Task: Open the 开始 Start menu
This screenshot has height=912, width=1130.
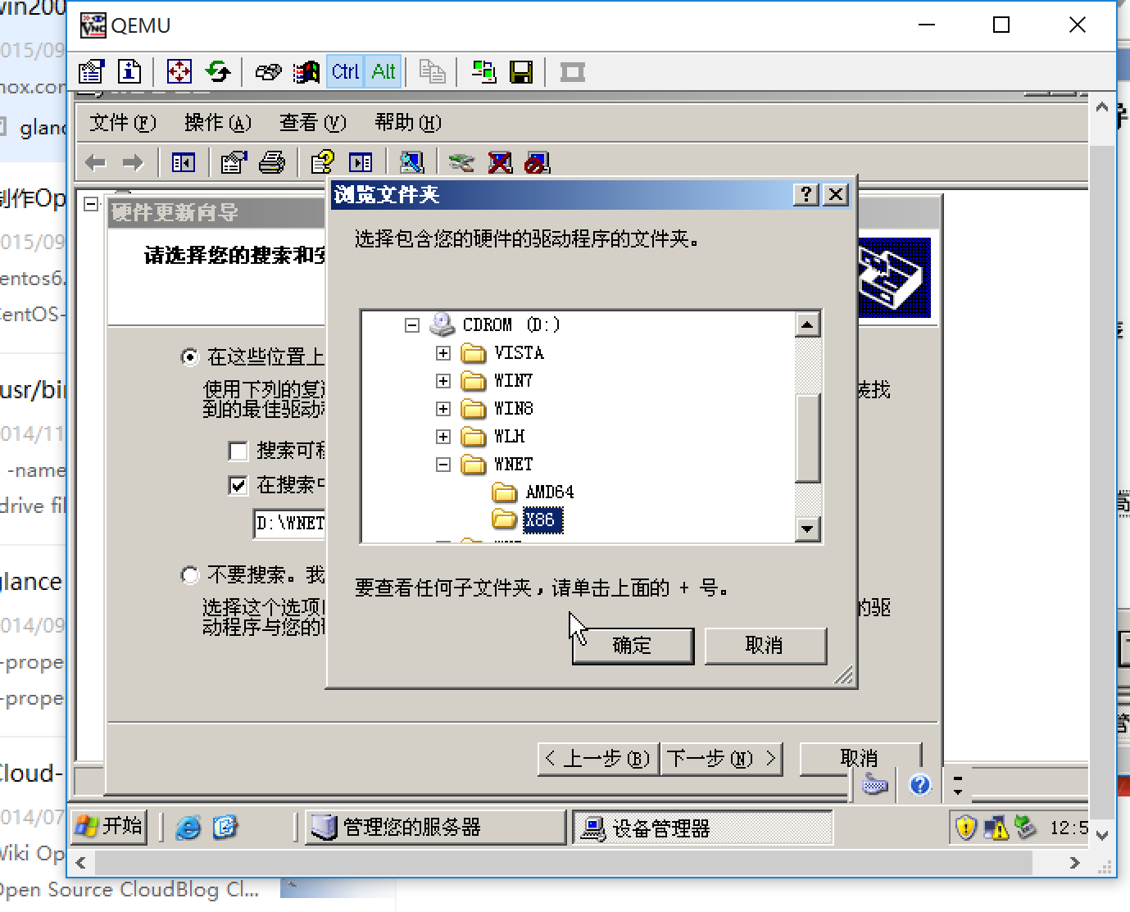Action: pyautogui.click(x=109, y=826)
